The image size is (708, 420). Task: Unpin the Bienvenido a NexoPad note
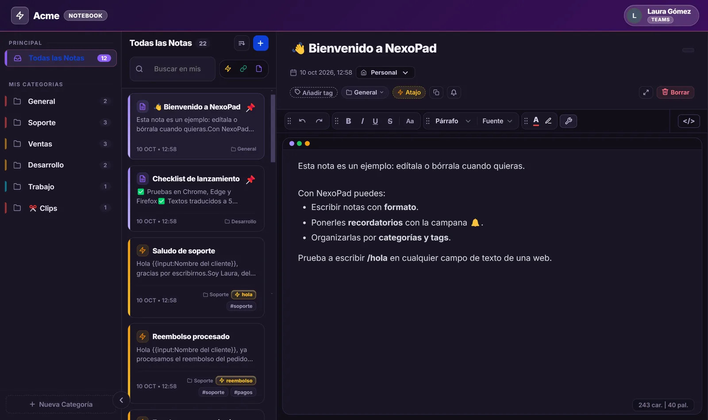(250, 107)
